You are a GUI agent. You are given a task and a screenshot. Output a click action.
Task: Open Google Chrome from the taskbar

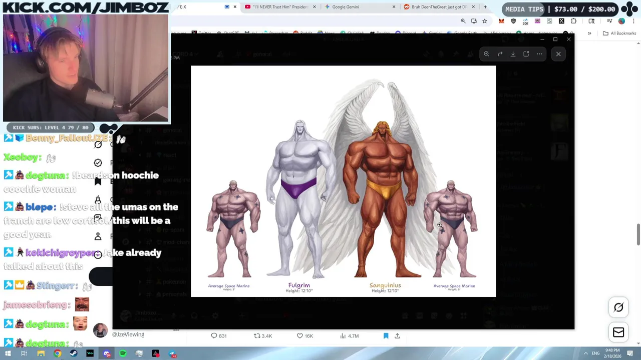[58, 353]
